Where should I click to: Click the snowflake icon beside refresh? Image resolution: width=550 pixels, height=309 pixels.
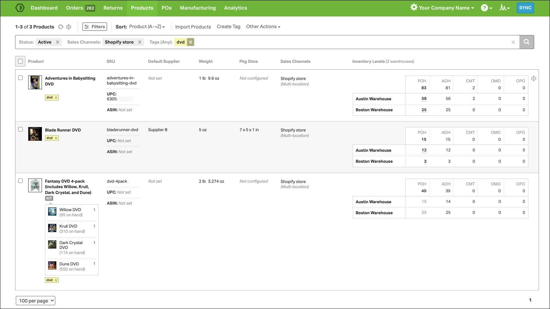click(x=69, y=27)
